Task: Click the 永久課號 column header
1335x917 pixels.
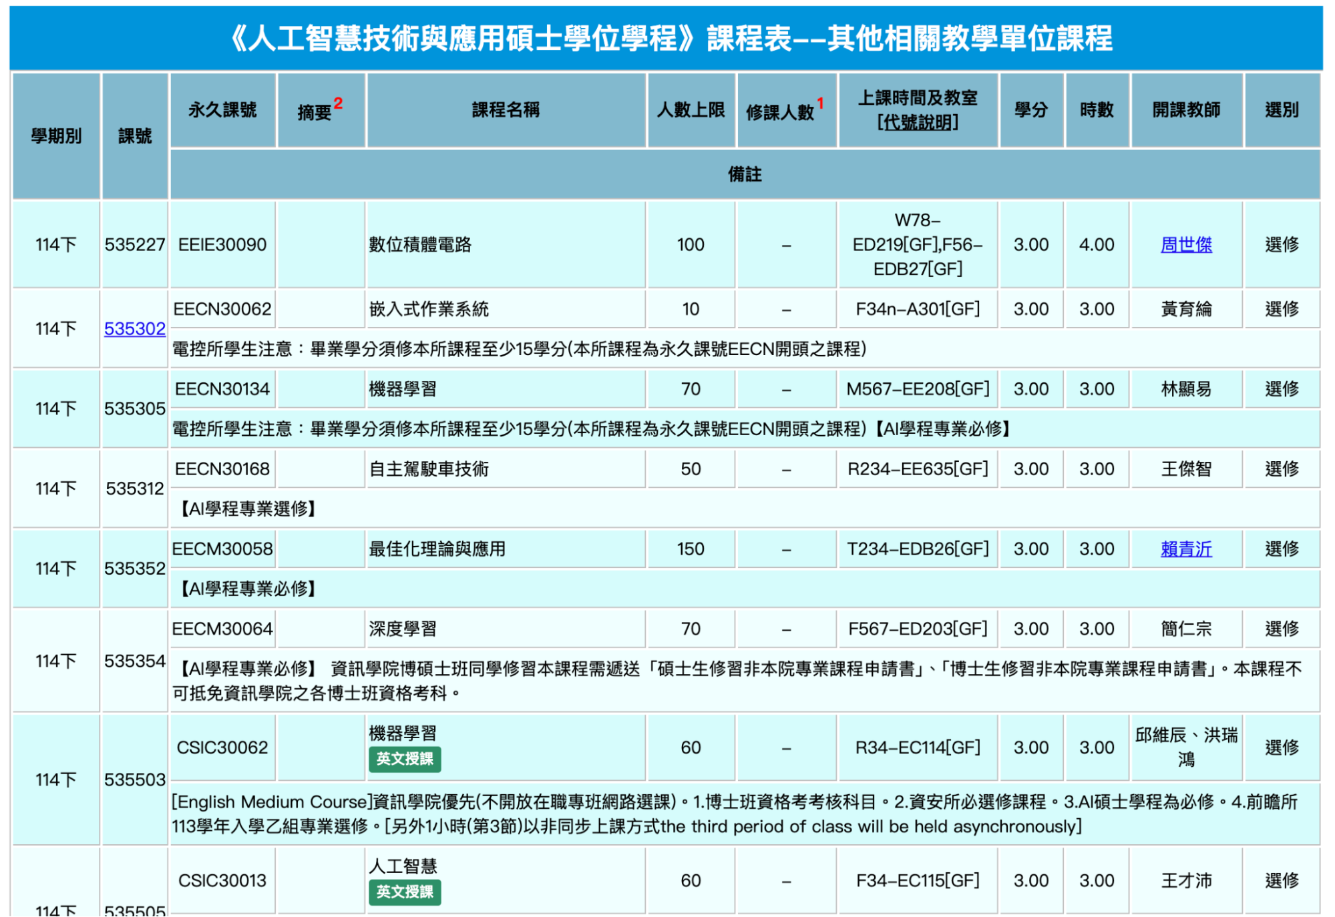Action: 223,111
